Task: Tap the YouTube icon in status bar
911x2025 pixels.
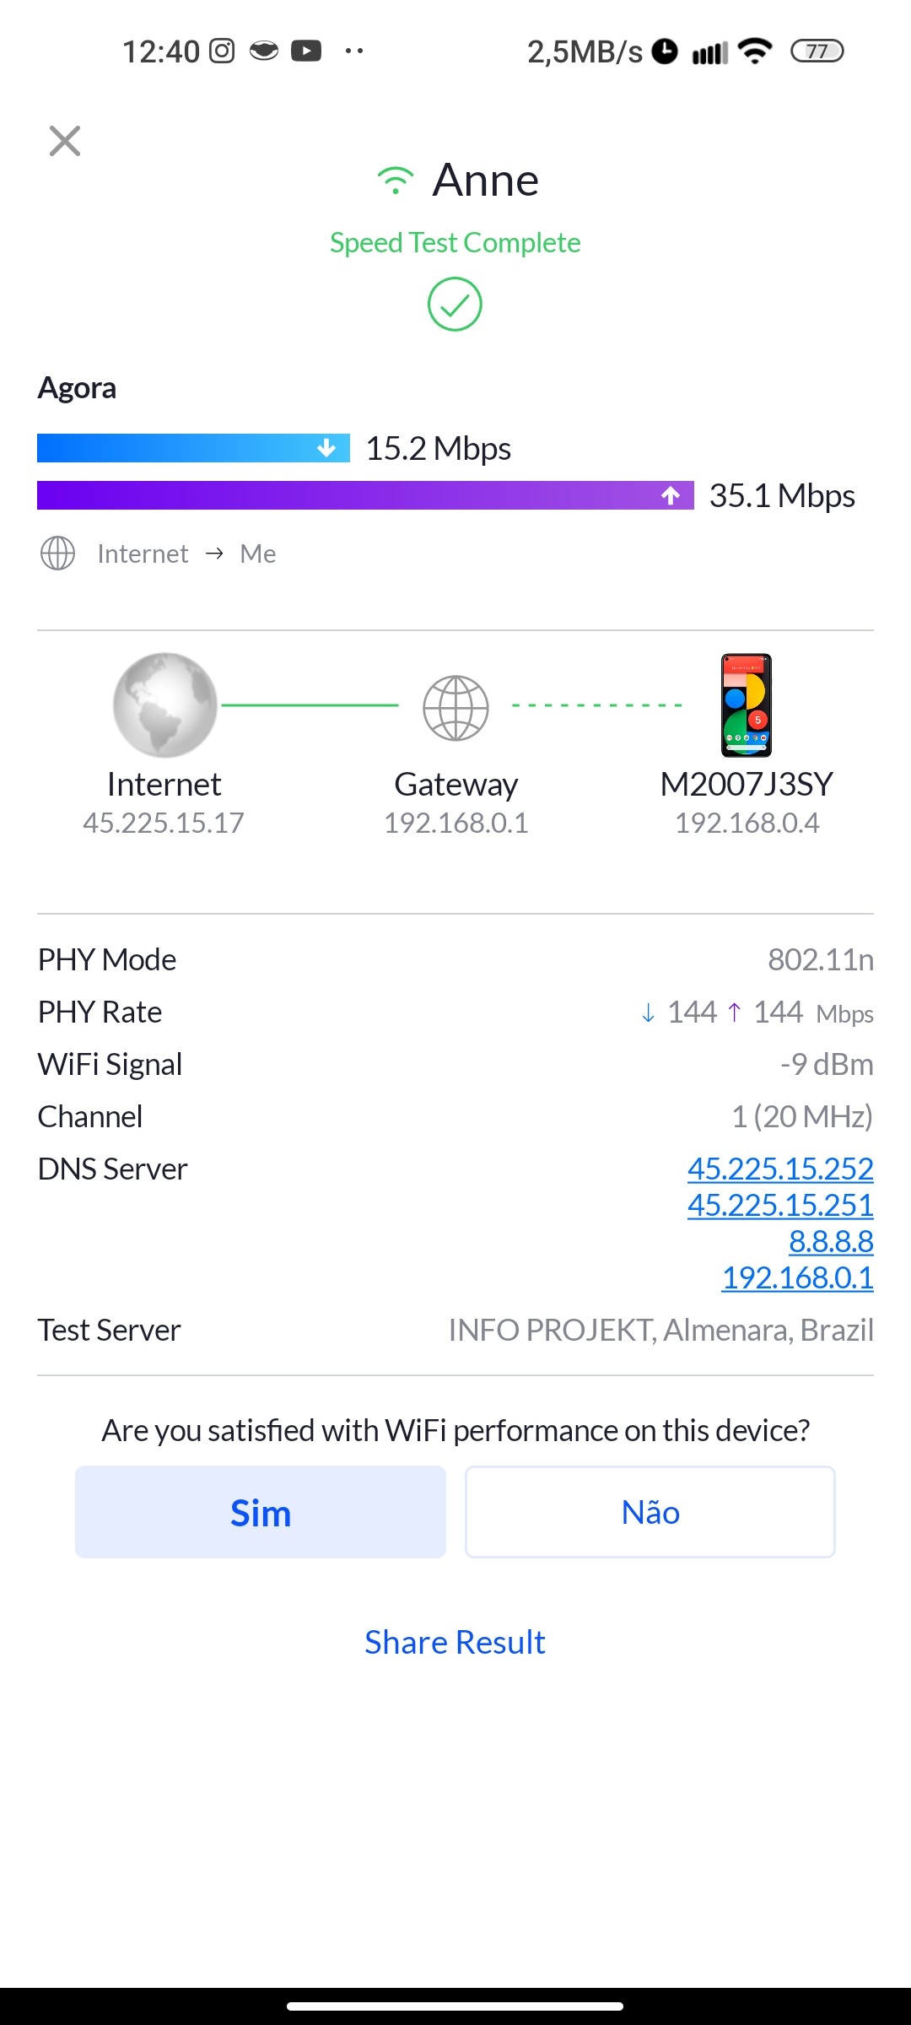Action: click(306, 51)
